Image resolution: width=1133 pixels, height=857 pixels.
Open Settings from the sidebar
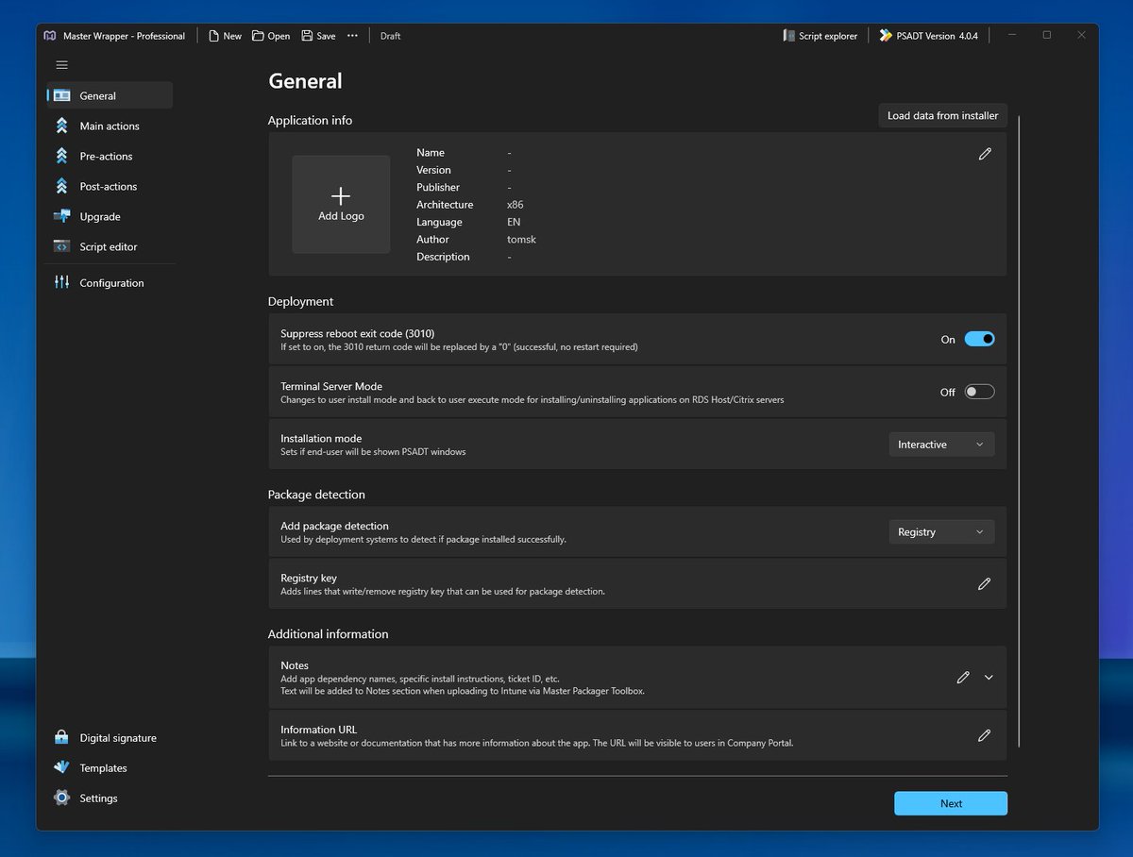(x=110, y=798)
